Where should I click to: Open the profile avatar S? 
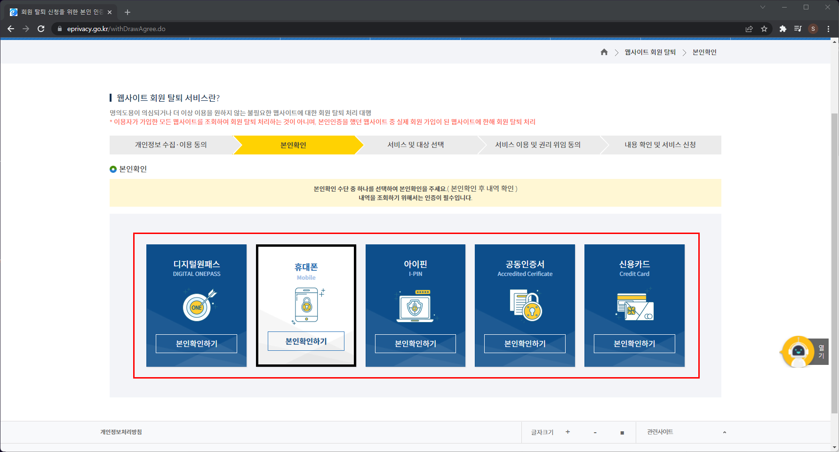(x=813, y=29)
